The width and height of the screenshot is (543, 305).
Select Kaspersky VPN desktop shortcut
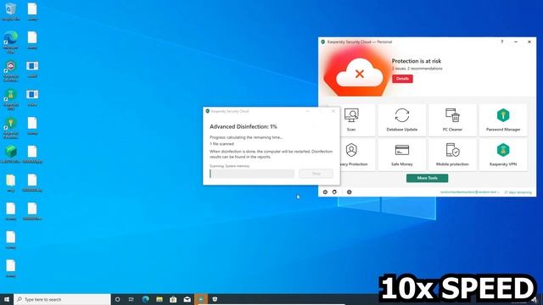(11, 99)
